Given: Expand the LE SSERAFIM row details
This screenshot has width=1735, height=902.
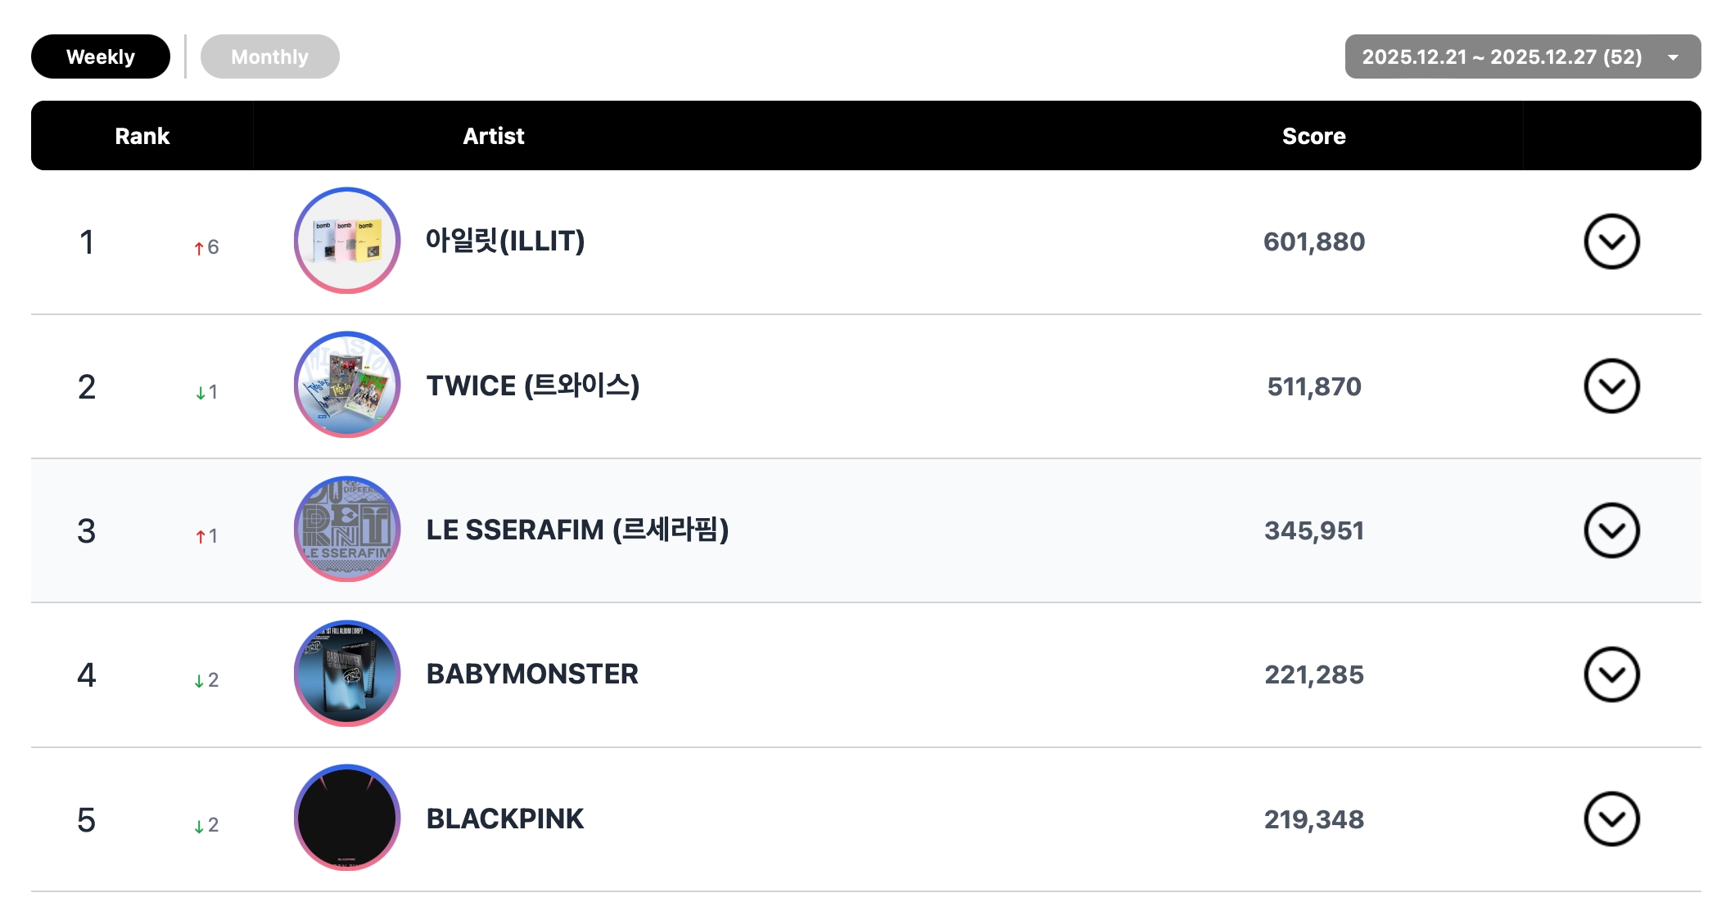Looking at the screenshot, I should (1611, 530).
